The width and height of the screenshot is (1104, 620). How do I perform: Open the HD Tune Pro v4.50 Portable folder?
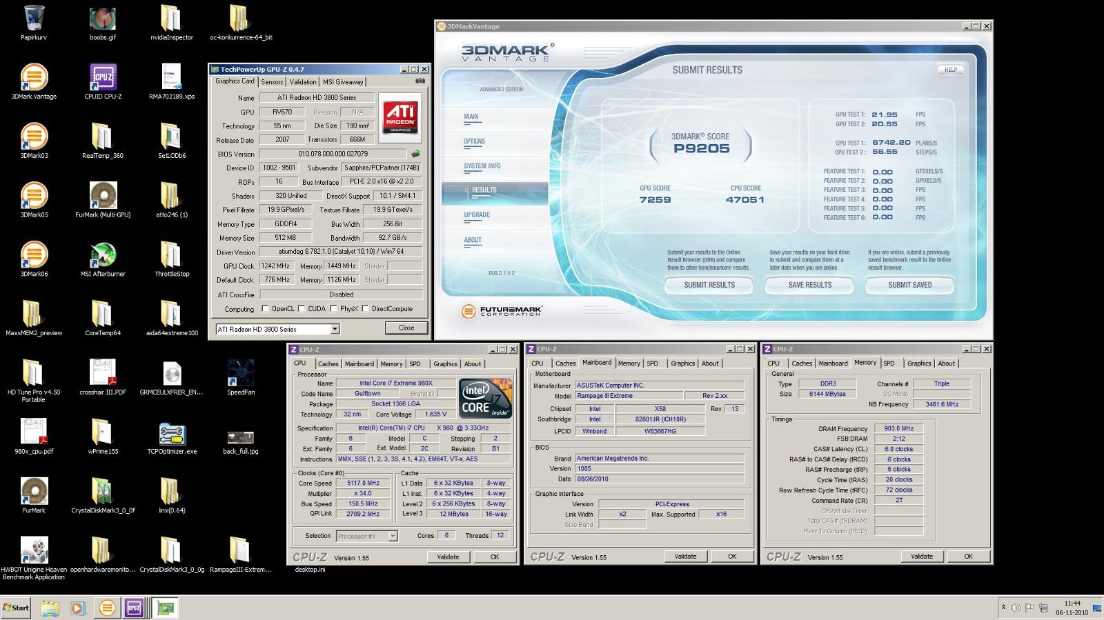click(34, 381)
